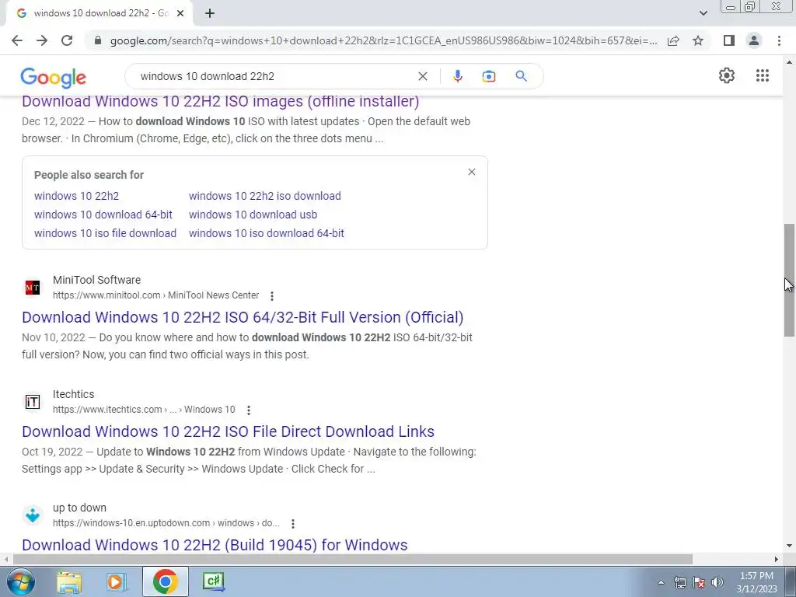This screenshot has height=597, width=796.
Task: Go back to previous page
Action: (x=17, y=40)
